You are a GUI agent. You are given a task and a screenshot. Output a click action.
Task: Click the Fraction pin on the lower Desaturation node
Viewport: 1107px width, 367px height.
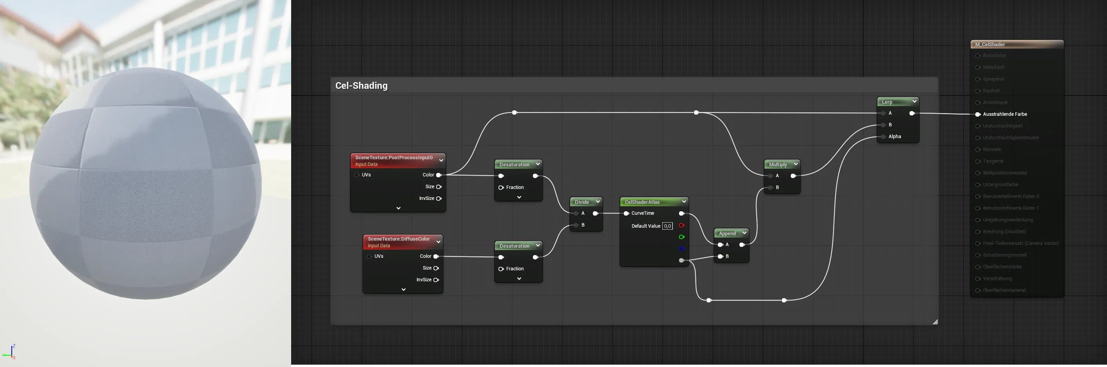click(501, 269)
